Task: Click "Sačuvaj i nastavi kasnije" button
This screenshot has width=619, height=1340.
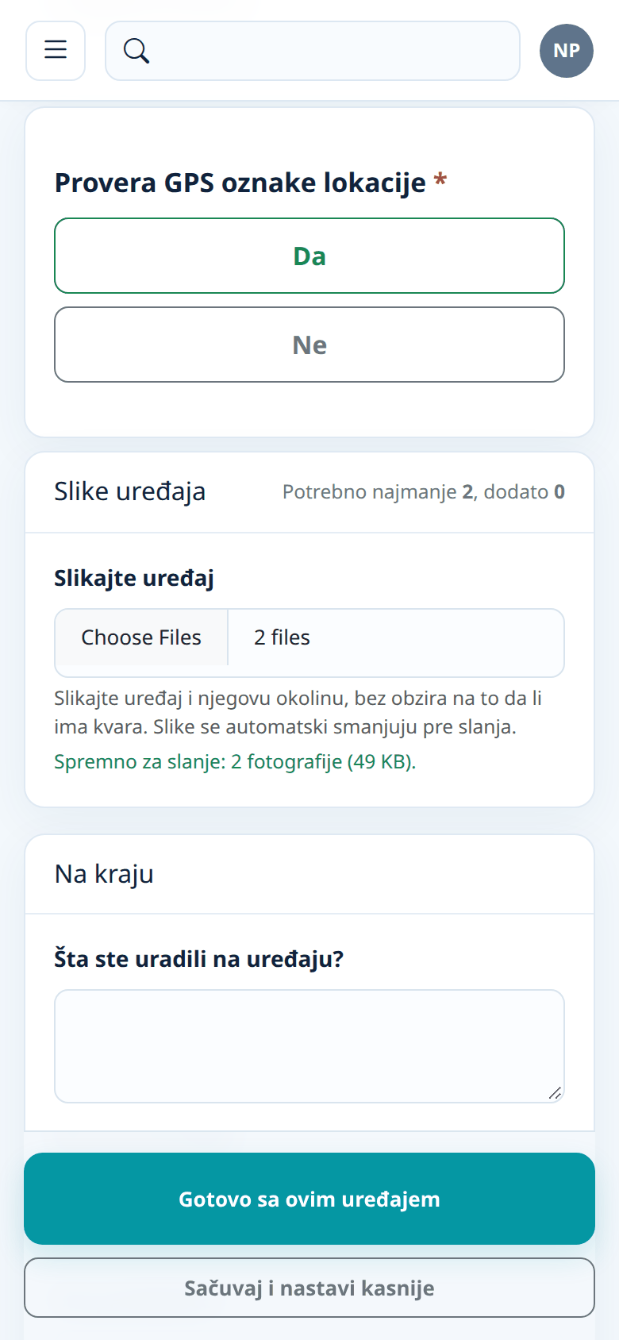Action: [309, 1288]
